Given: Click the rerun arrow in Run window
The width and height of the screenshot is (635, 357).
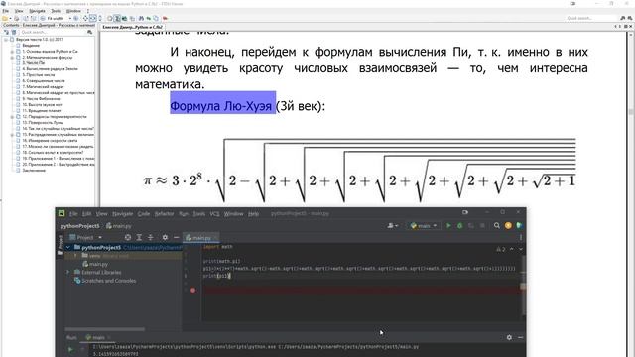Looking at the screenshot, I should [x=70, y=349].
